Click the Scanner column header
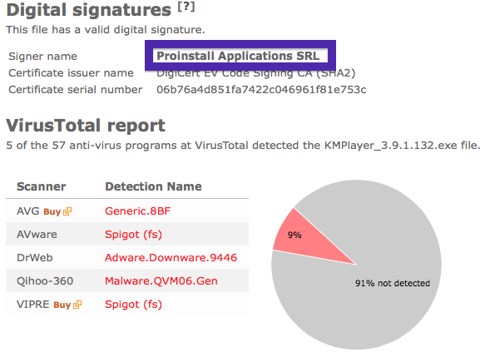 41,186
